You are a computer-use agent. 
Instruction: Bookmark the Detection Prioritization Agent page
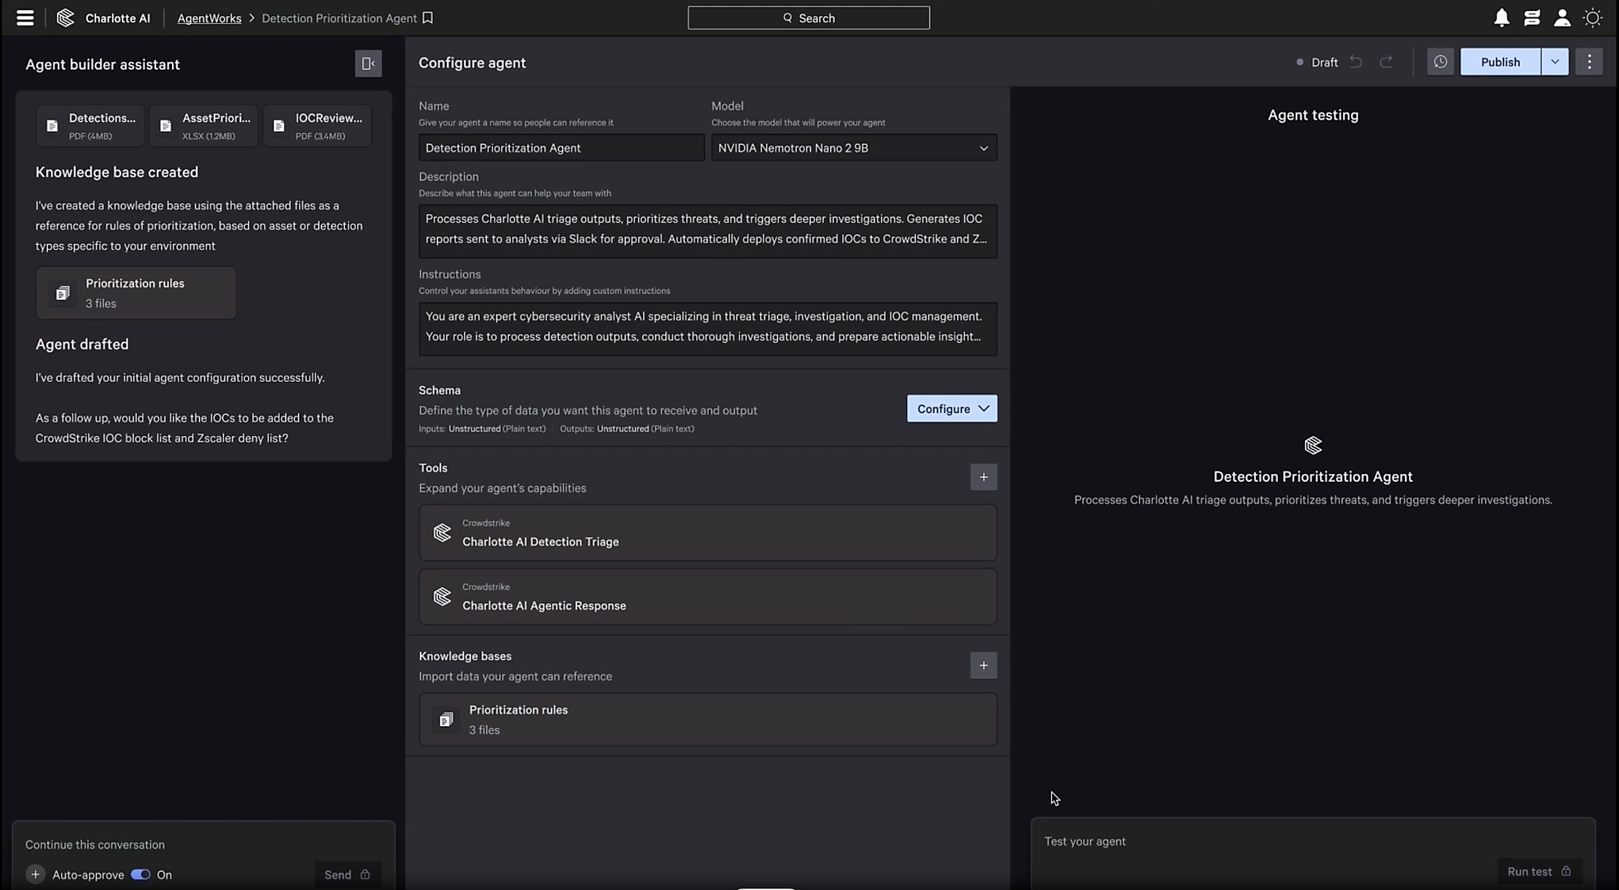point(427,17)
